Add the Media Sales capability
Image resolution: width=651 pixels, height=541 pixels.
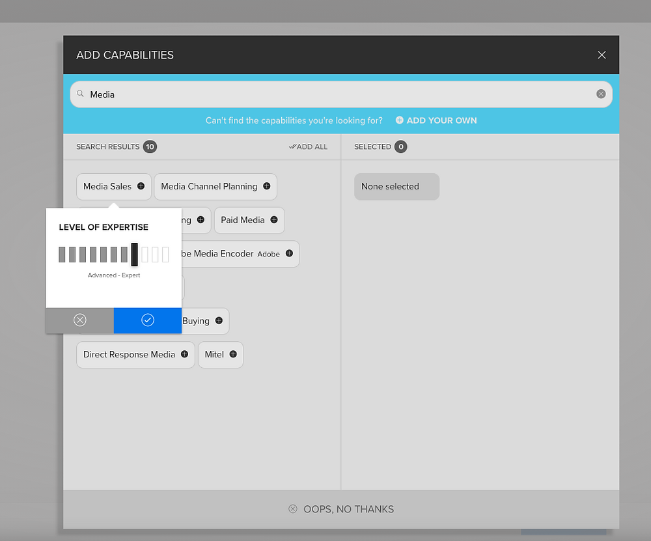point(141,186)
